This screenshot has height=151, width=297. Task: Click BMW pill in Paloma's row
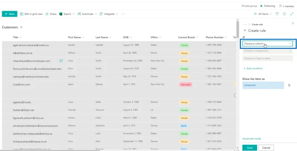tap(183, 126)
